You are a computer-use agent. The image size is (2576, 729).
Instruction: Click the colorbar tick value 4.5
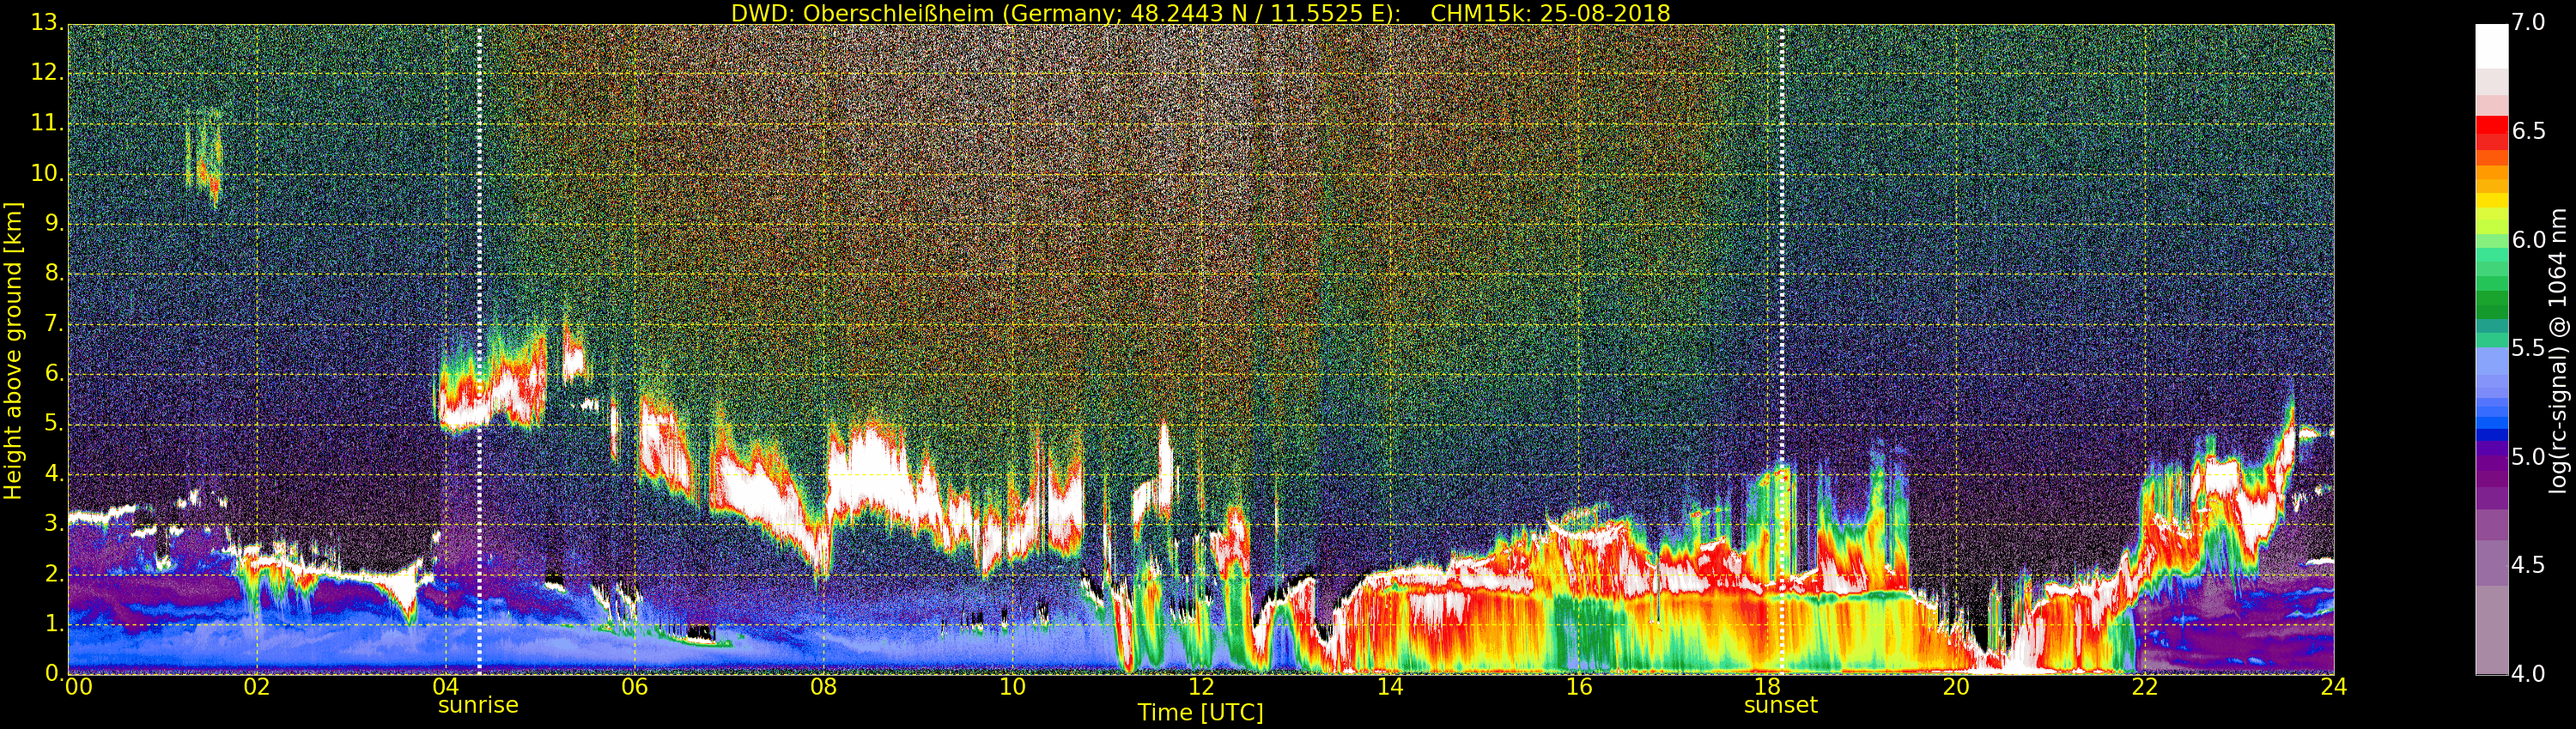click(2528, 566)
